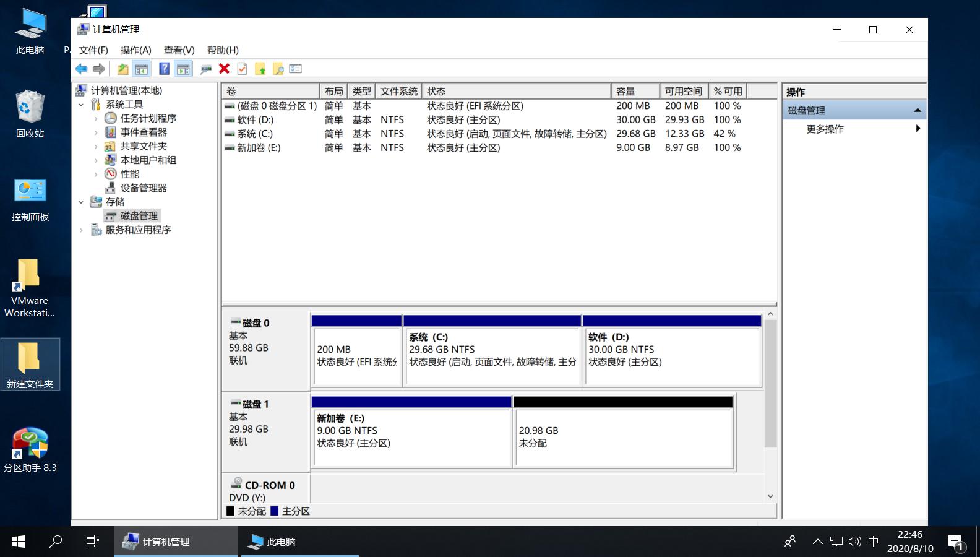
Task: Collapse the 磁盘管理 section in actions pane
Action: point(918,110)
